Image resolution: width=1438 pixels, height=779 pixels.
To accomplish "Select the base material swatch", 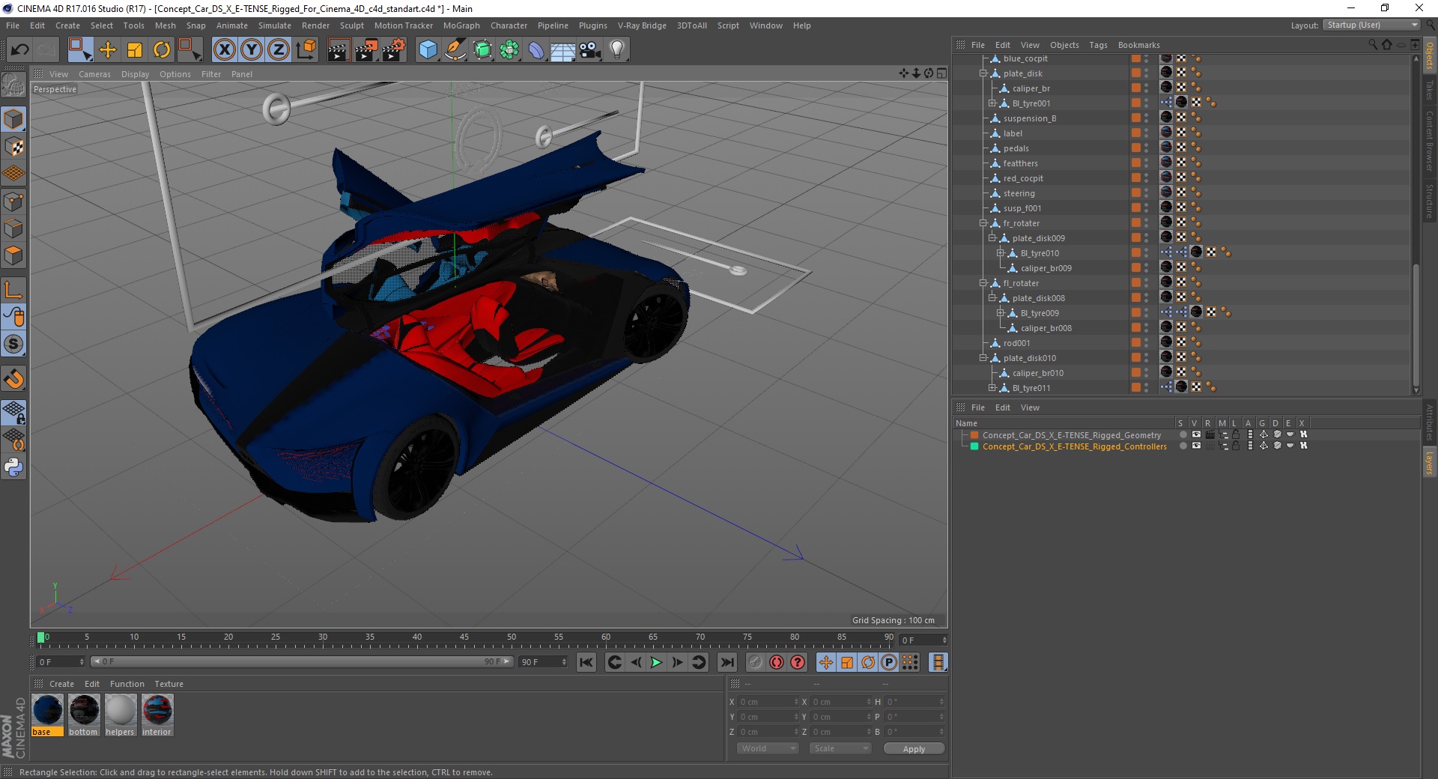I will (x=47, y=715).
